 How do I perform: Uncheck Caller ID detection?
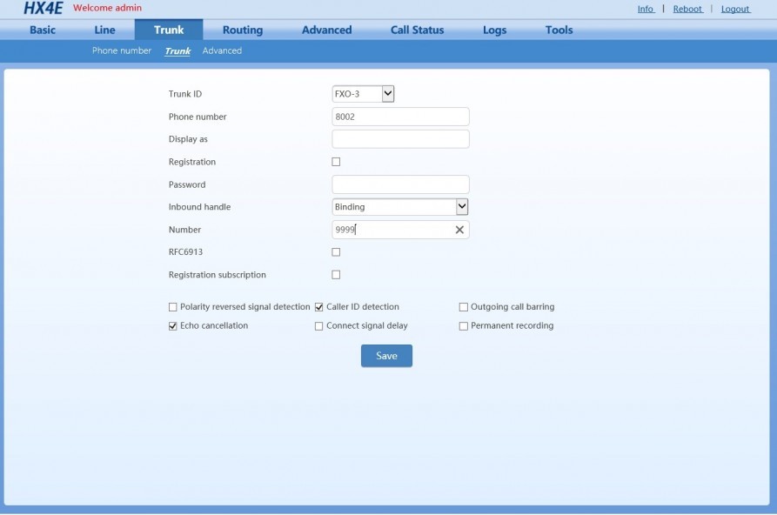tap(318, 307)
